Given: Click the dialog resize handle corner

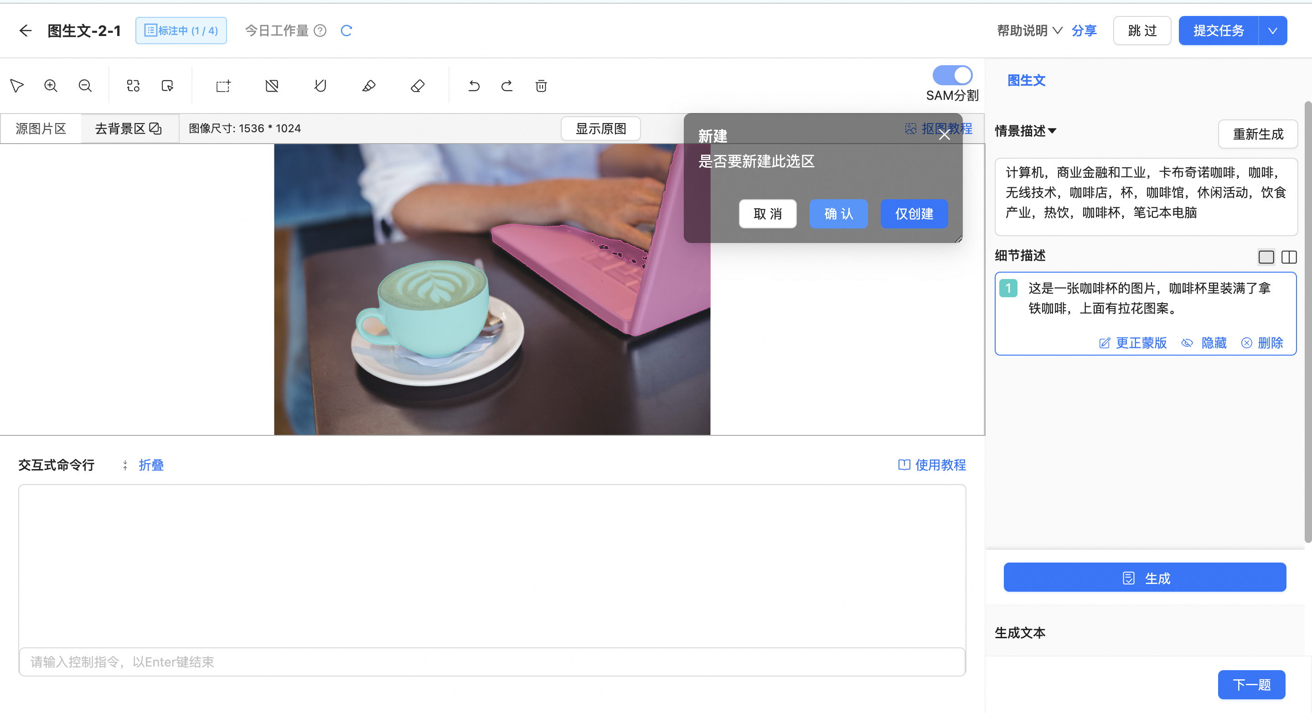Looking at the screenshot, I should (958, 238).
